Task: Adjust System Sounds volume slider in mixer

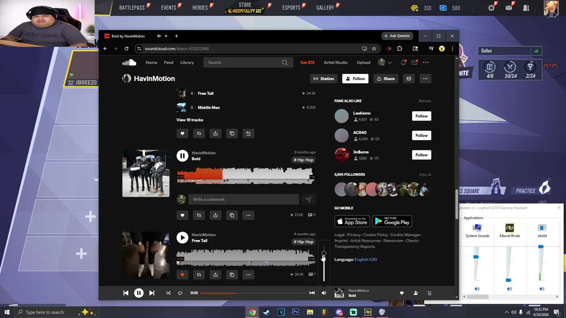Action: pyautogui.click(x=476, y=257)
